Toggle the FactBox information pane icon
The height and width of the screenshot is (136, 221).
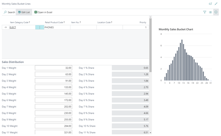point(216,12)
